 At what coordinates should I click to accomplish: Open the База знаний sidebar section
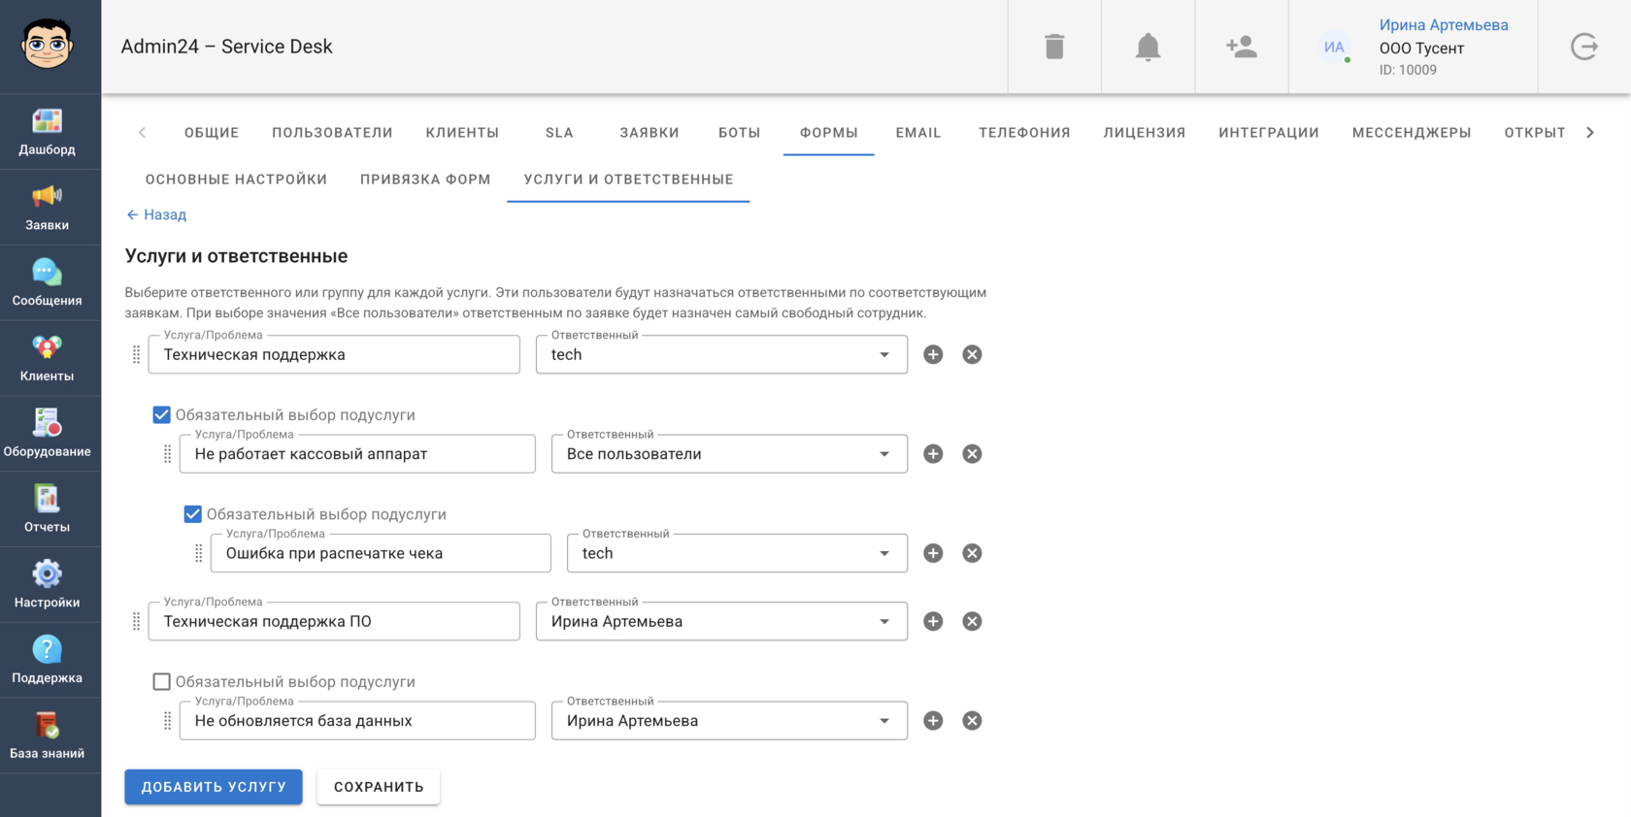(47, 736)
